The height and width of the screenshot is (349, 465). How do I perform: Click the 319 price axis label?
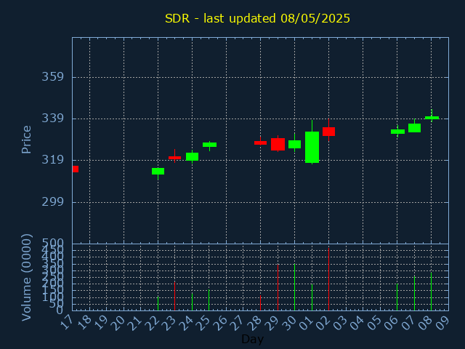pos(52,160)
